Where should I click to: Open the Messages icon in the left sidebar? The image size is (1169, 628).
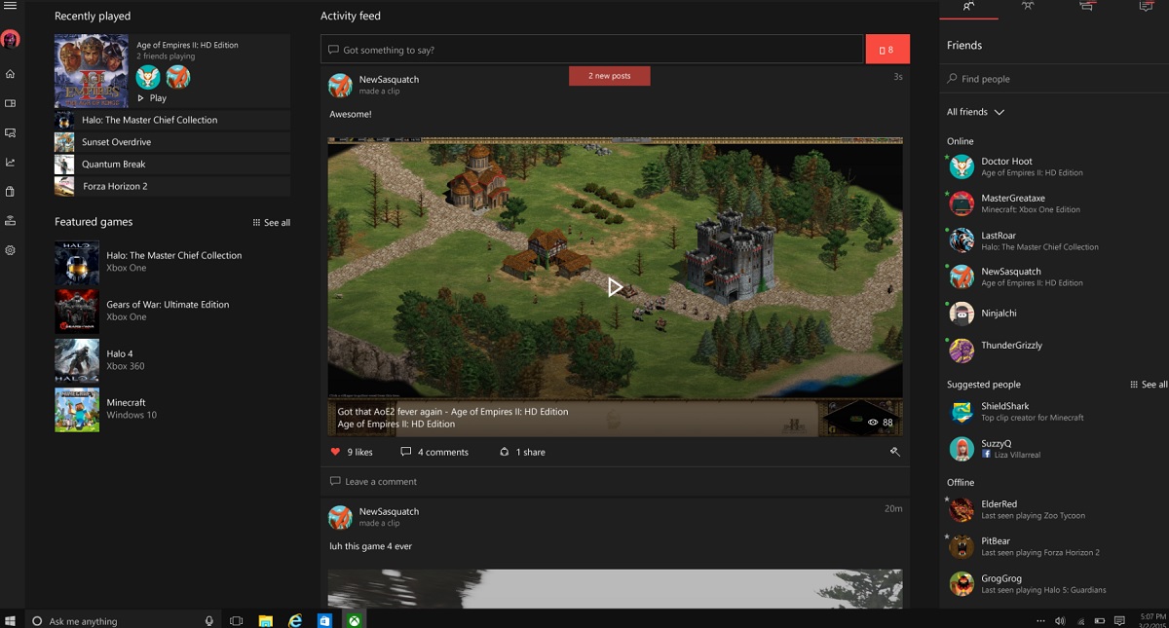coord(10,132)
